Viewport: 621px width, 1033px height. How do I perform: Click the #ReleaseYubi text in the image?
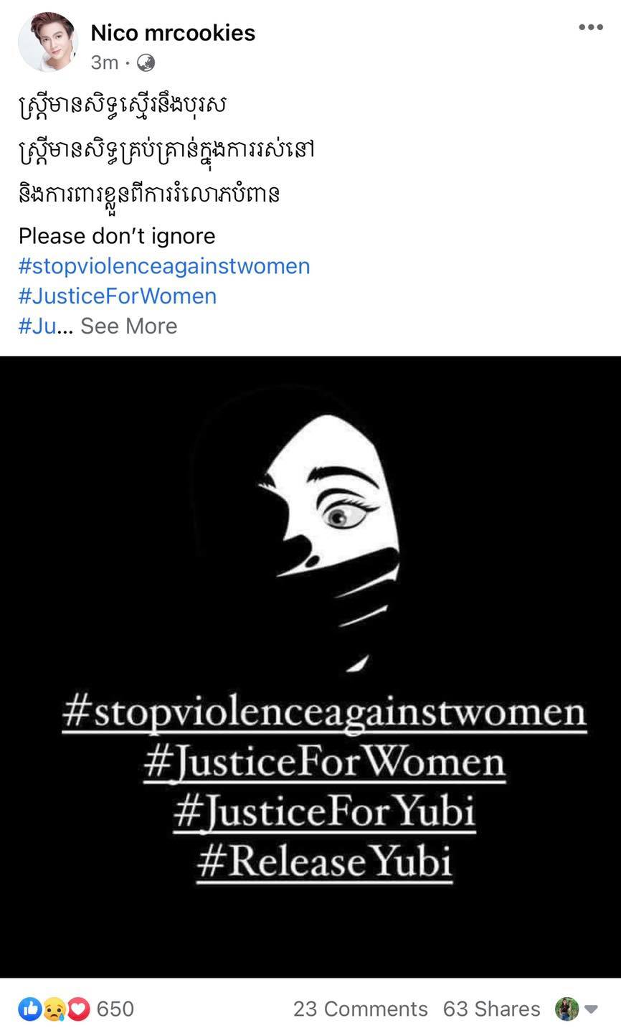tap(324, 862)
